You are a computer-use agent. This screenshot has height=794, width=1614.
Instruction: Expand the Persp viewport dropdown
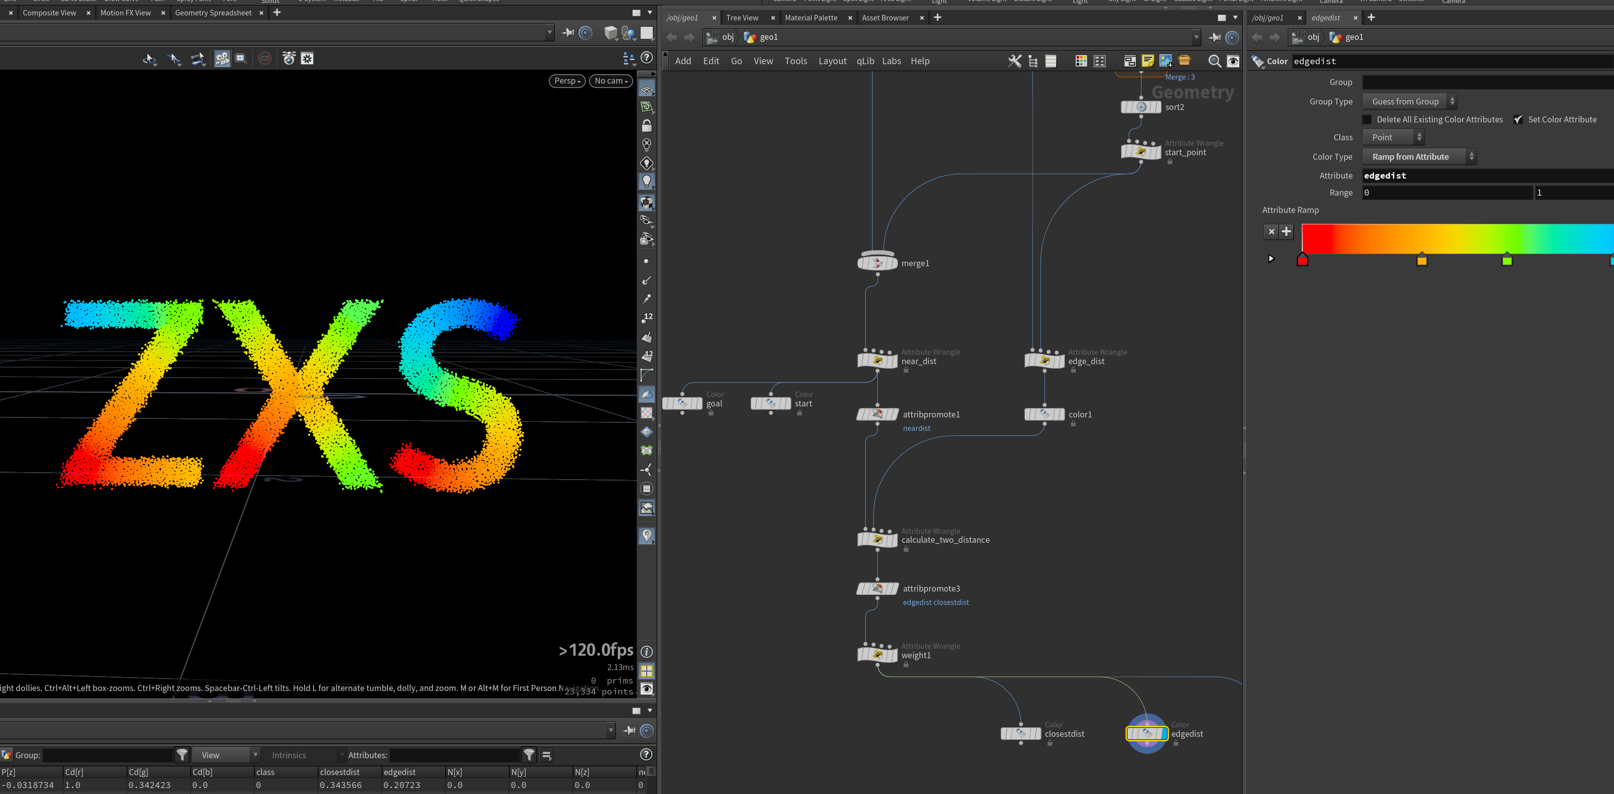click(567, 81)
